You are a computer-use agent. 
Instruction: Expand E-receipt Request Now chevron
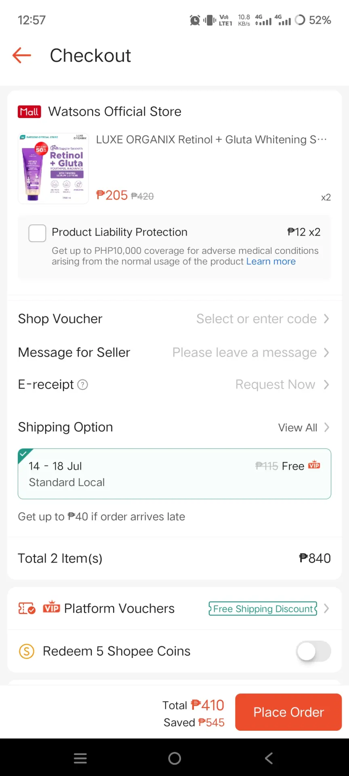326,384
